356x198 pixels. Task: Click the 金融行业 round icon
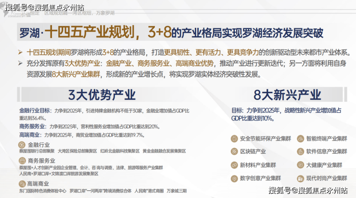tap(22, 145)
